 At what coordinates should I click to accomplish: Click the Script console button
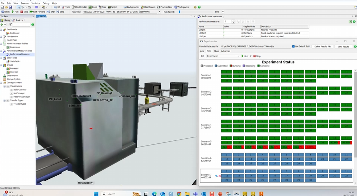(x=112, y=7)
